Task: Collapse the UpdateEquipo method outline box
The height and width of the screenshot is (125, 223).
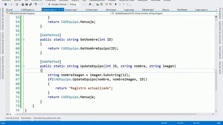Action: click(23, 66)
